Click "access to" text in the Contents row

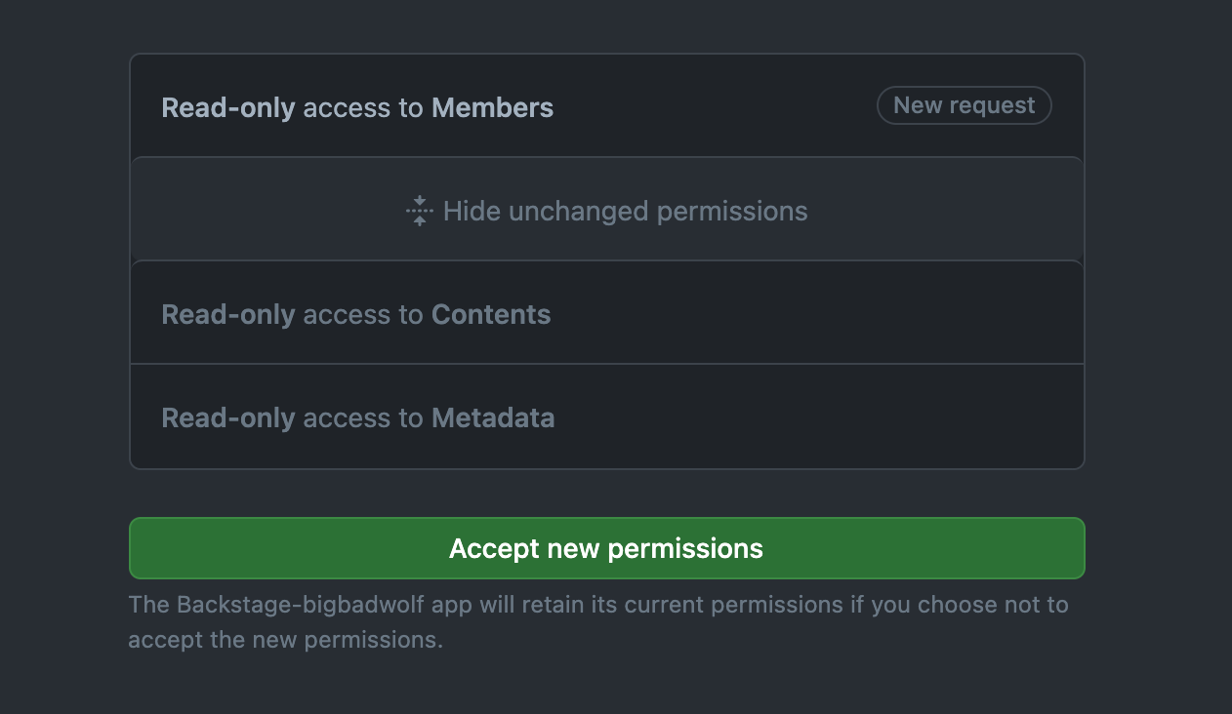pos(363,314)
